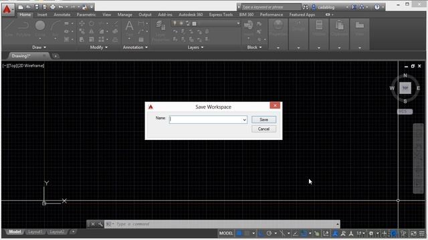This screenshot has width=428, height=240.
Task: Expand the Modify panel flyout
Action: (98, 47)
